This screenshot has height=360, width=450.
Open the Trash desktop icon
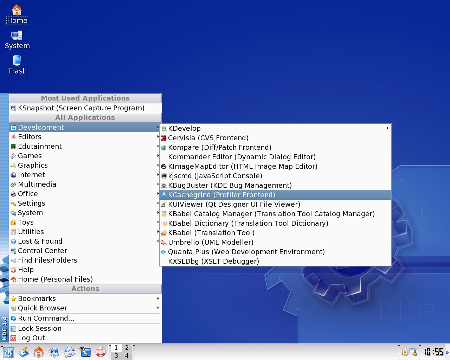17,65
